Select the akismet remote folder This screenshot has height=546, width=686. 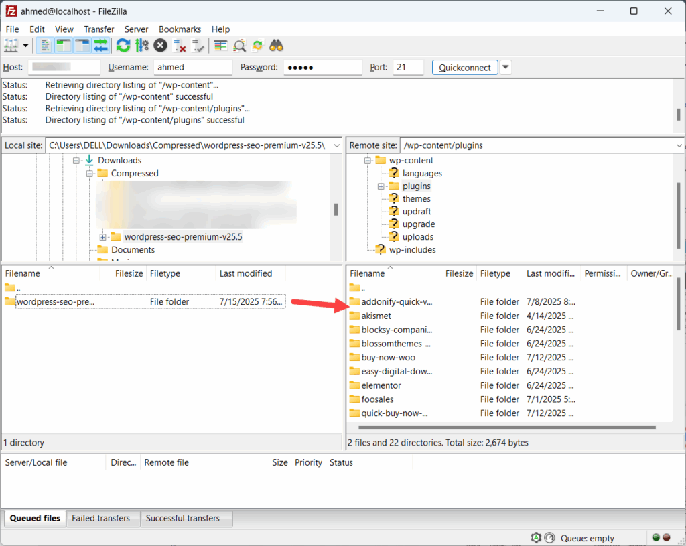coord(376,316)
